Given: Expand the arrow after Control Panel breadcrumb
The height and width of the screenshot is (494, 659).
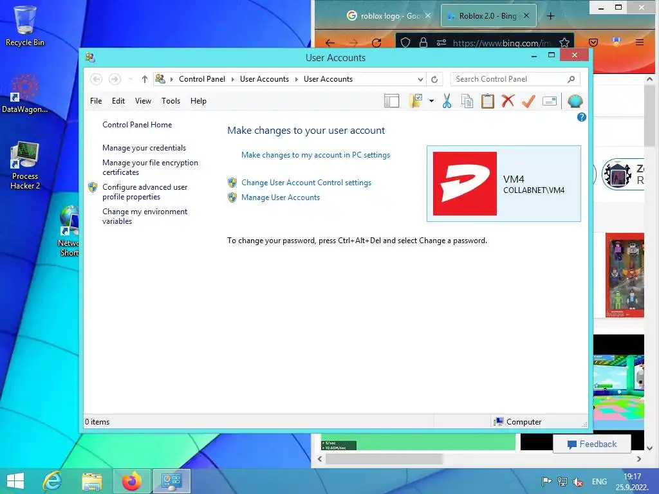Looking at the screenshot, I should [x=232, y=79].
